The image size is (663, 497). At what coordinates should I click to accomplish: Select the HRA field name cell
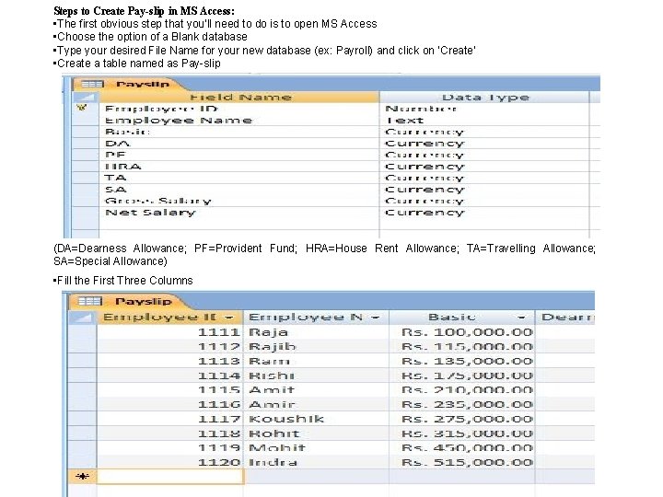[x=239, y=166]
